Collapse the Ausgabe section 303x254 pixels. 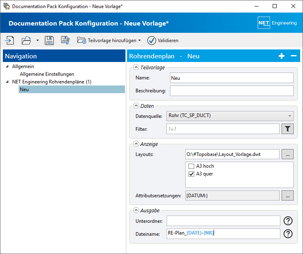(136, 210)
